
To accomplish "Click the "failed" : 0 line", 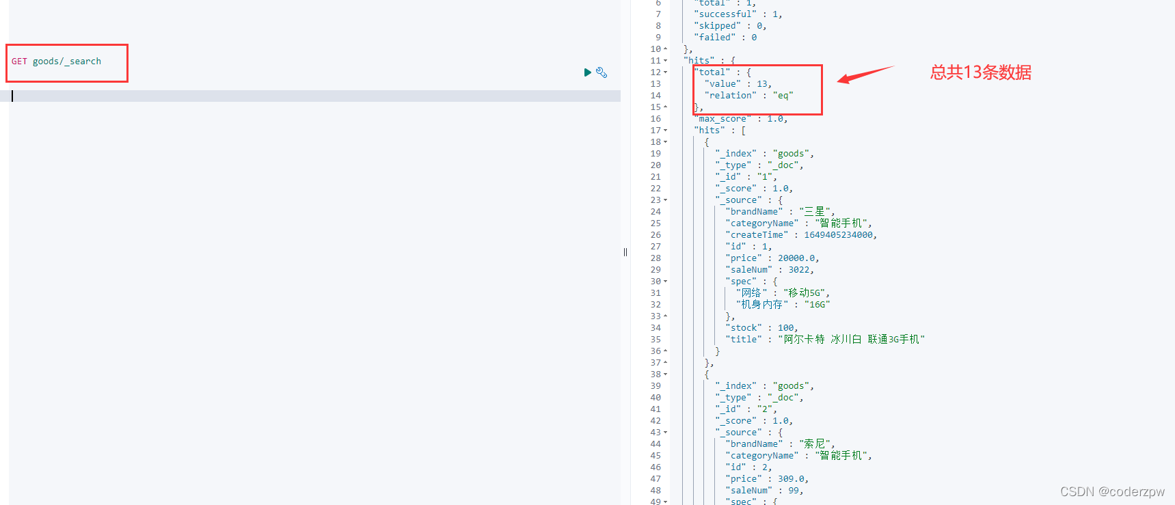I will (x=725, y=38).
